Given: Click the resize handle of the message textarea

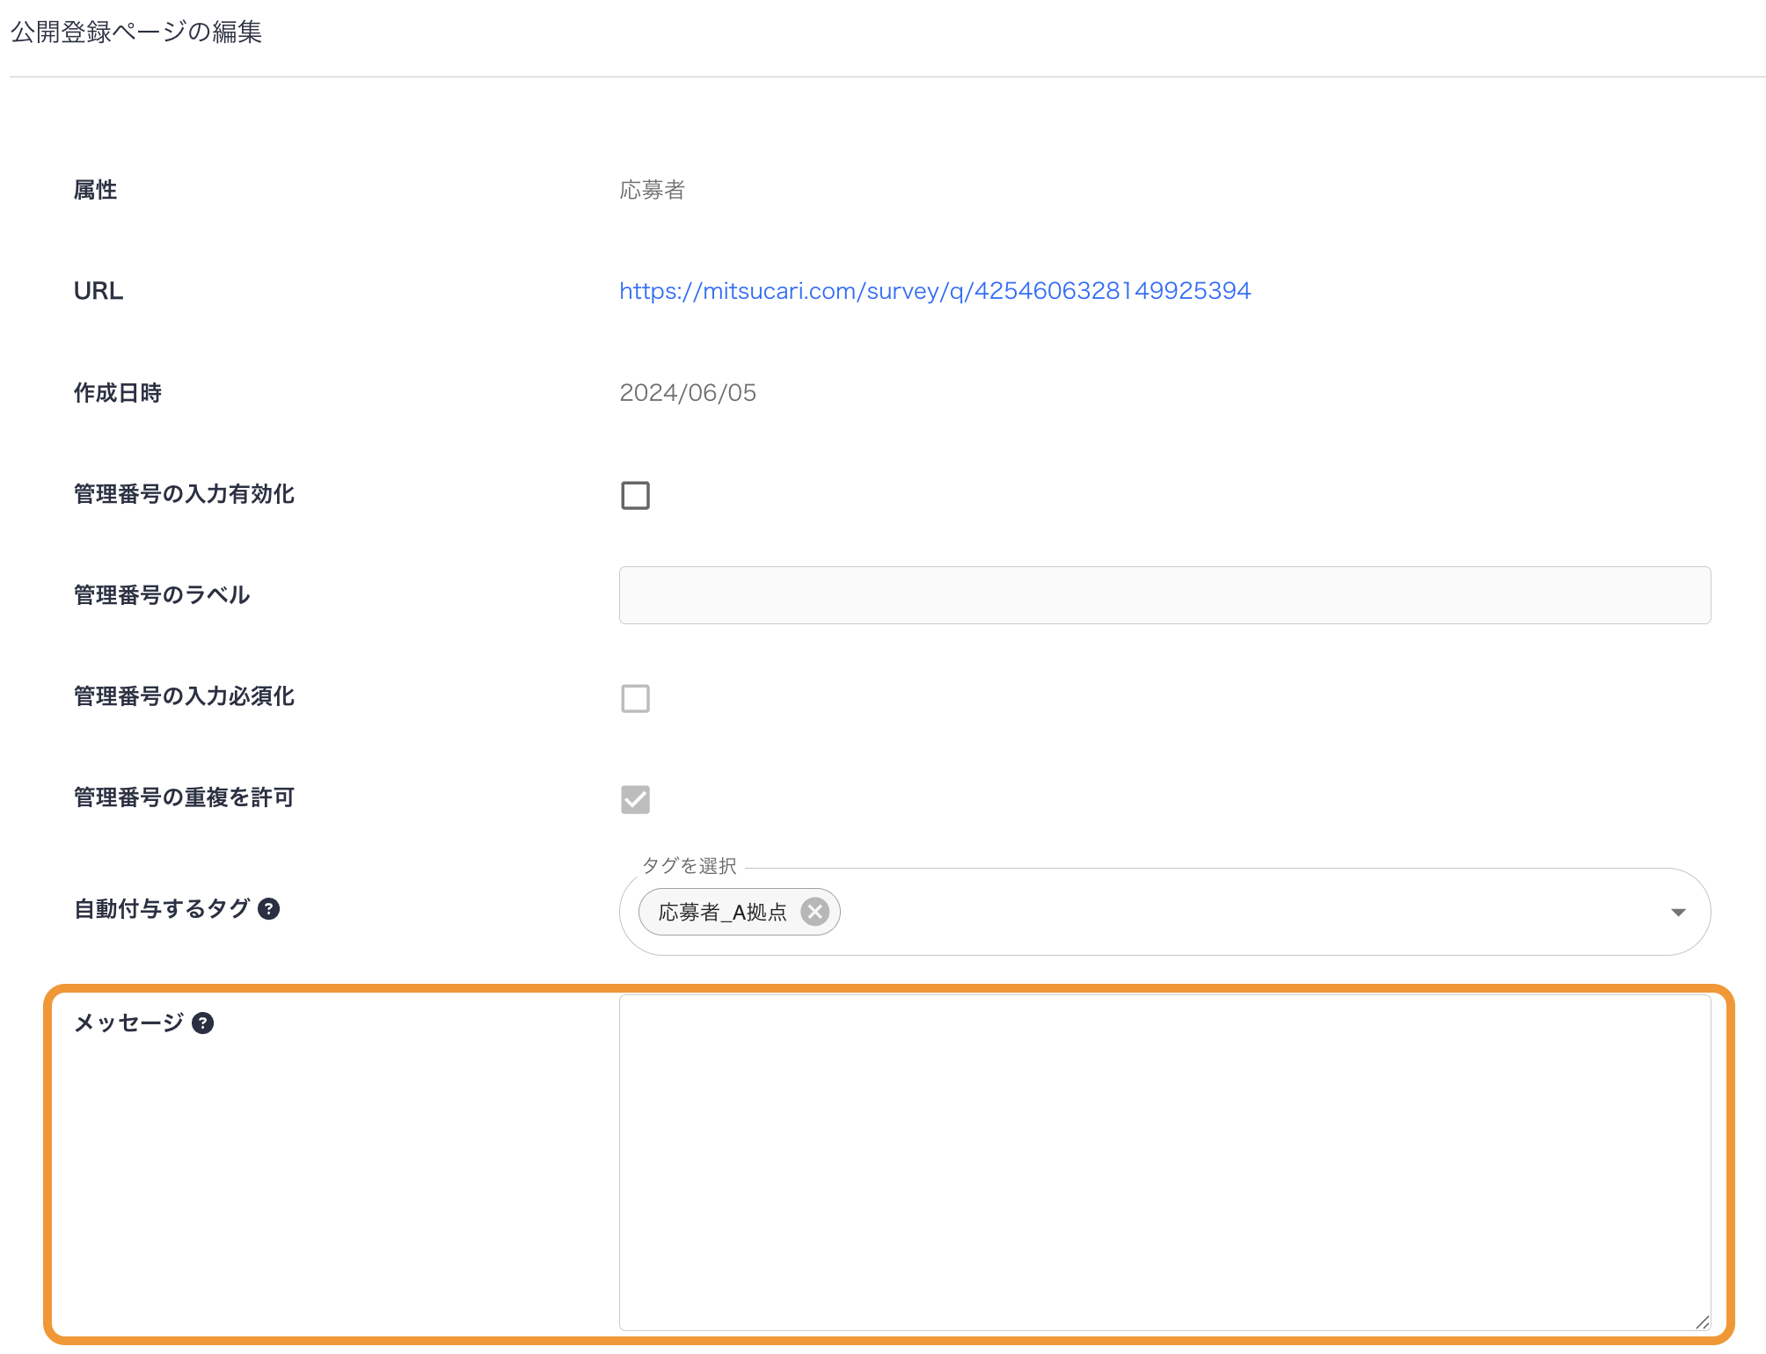Looking at the screenshot, I should pos(1702,1321).
